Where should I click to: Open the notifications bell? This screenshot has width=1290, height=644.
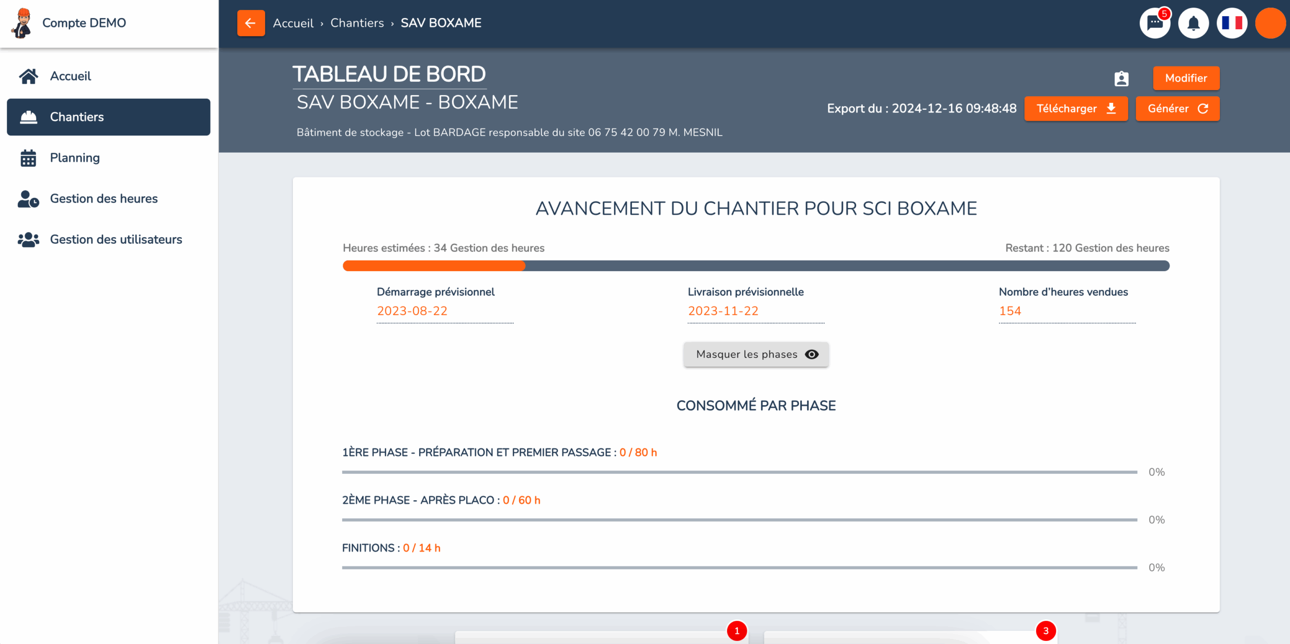pyautogui.click(x=1193, y=23)
